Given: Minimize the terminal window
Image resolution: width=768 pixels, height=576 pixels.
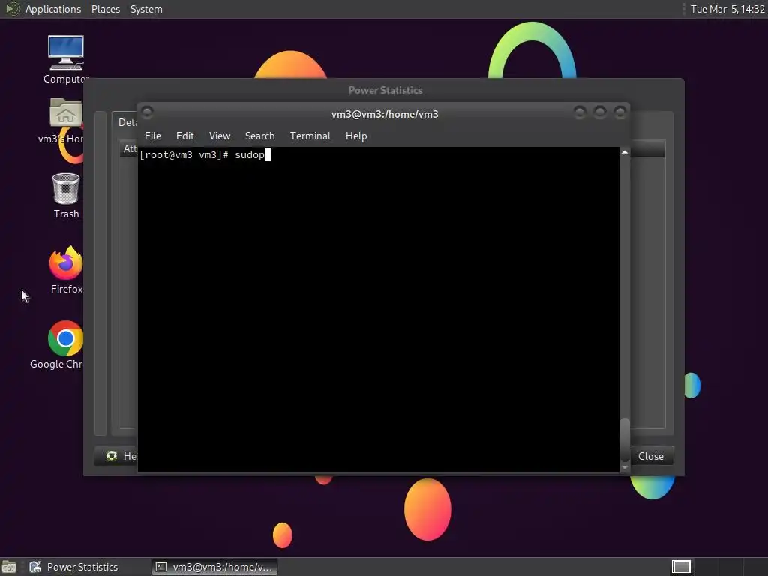Looking at the screenshot, I should (580, 112).
